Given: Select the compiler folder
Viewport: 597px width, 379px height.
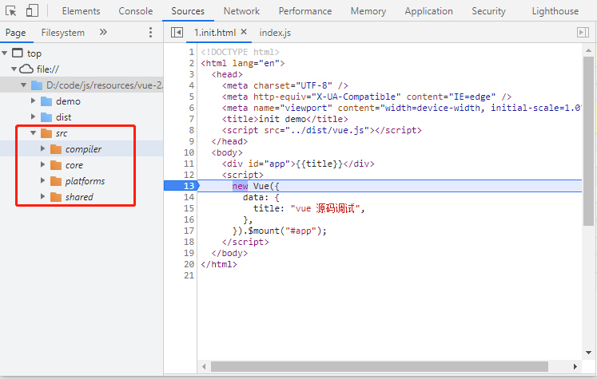Looking at the screenshot, I should click(82, 149).
